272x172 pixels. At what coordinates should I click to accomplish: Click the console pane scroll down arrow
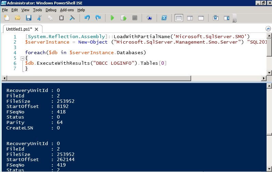269,168
